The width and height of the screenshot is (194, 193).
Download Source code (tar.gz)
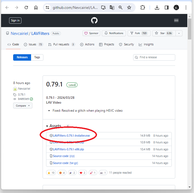pyautogui.click(x=65, y=163)
